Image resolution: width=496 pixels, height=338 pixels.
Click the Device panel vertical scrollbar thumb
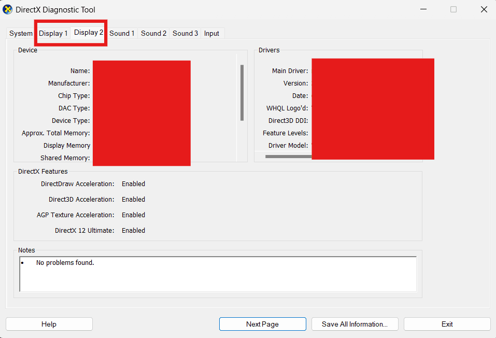242,93
